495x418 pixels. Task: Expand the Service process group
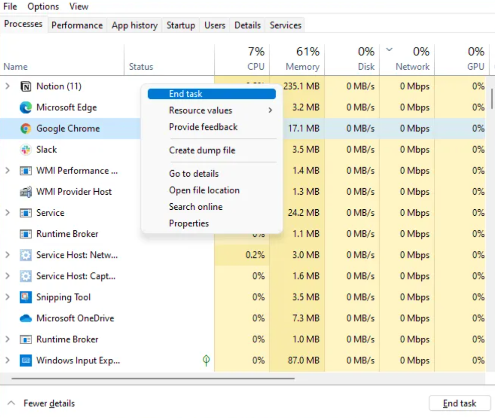coord(8,213)
